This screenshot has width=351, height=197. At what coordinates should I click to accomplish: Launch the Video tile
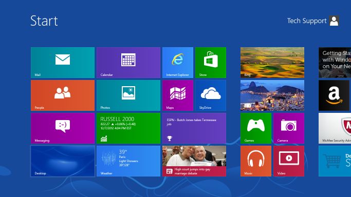click(289, 161)
